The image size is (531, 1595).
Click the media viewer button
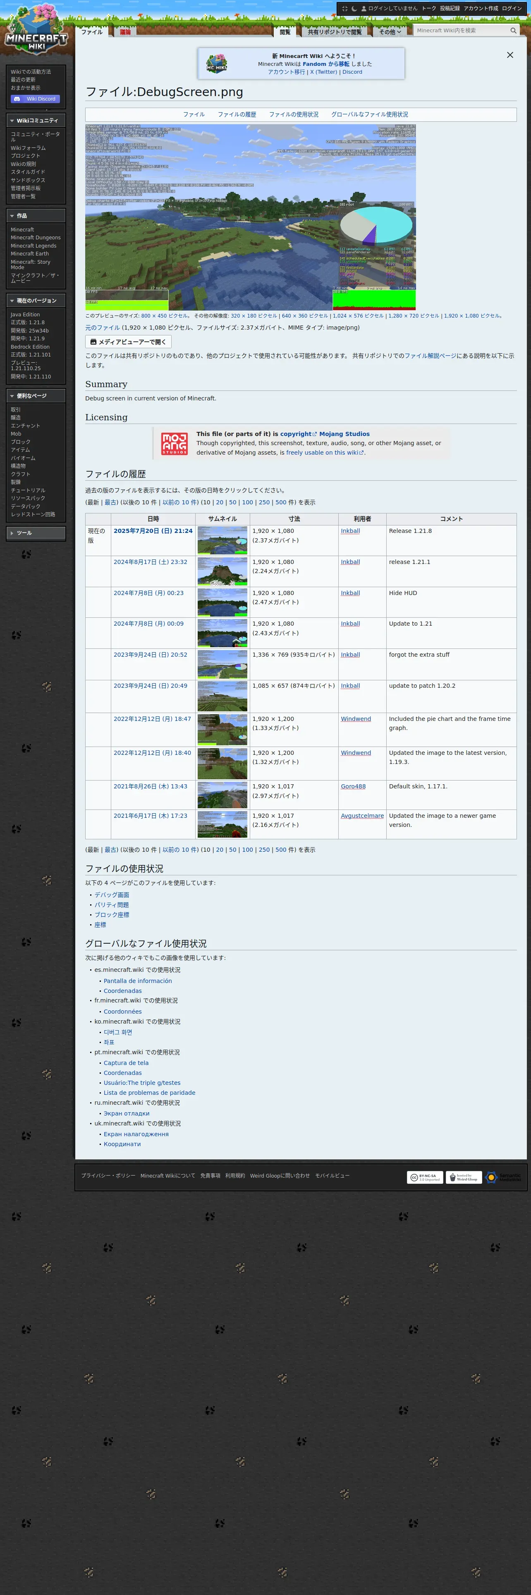point(128,342)
